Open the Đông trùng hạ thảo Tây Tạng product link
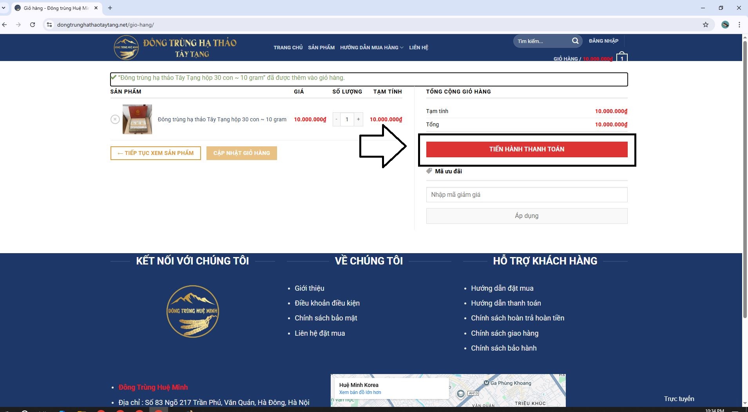The height and width of the screenshot is (412, 748). 222,119
